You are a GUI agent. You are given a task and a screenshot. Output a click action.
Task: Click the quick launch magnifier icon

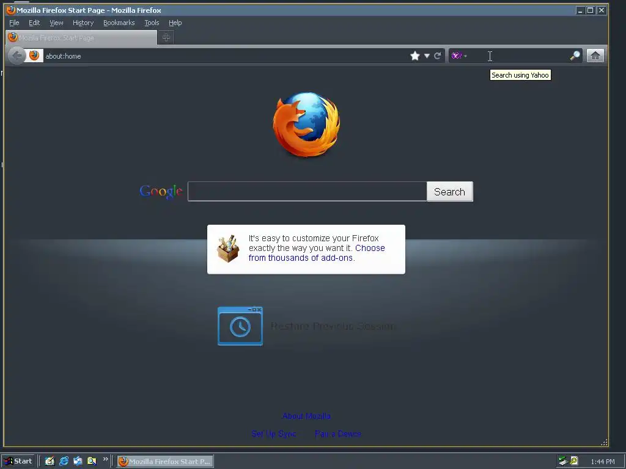92,461
